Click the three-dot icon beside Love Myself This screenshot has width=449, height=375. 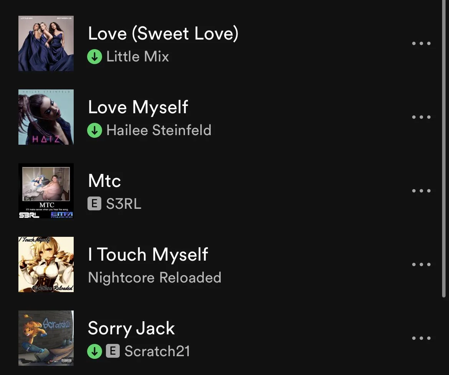click(x=421, y=117)
